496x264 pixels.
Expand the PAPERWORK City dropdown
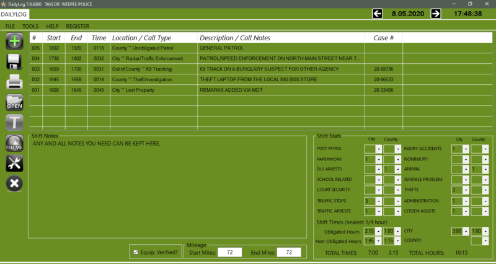379,159
